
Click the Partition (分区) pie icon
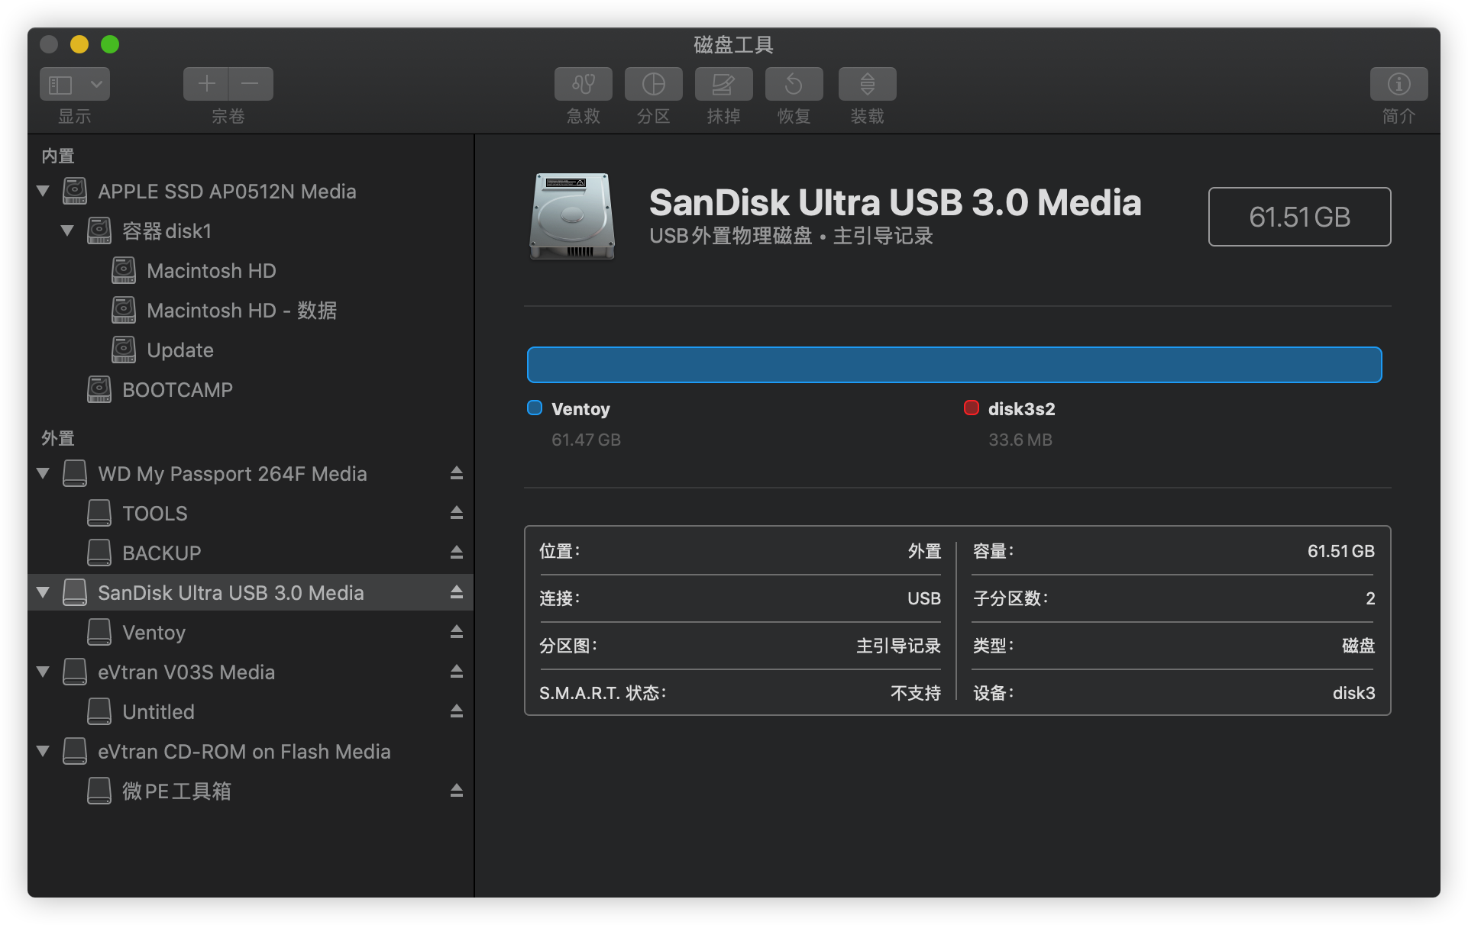pyautogui.click(x=654, y=84)
